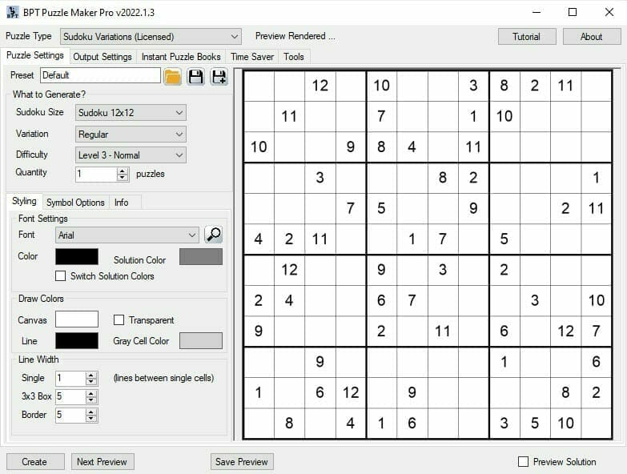627x474 pixels.
Task: Switch to the Output Settings tab
Action: [x=102, y=57]
